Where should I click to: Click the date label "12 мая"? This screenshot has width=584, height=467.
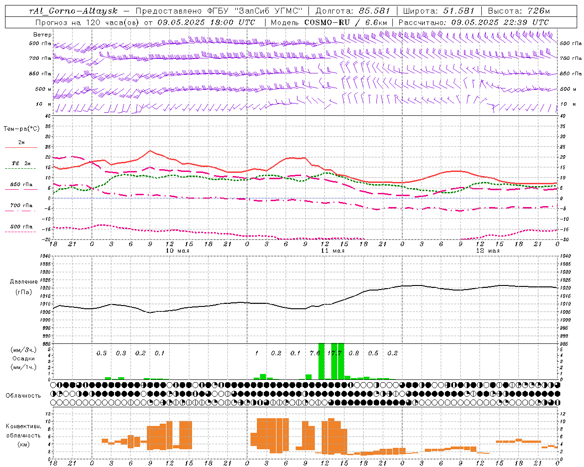click(488, 251)
